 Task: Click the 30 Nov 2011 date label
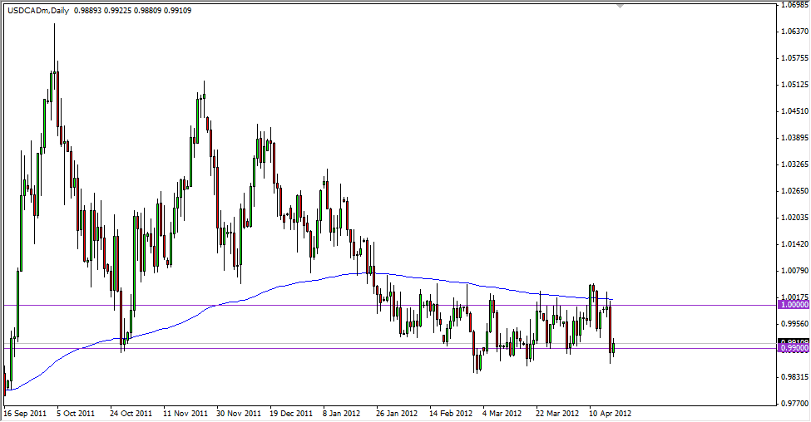click(x=238, y=412)
